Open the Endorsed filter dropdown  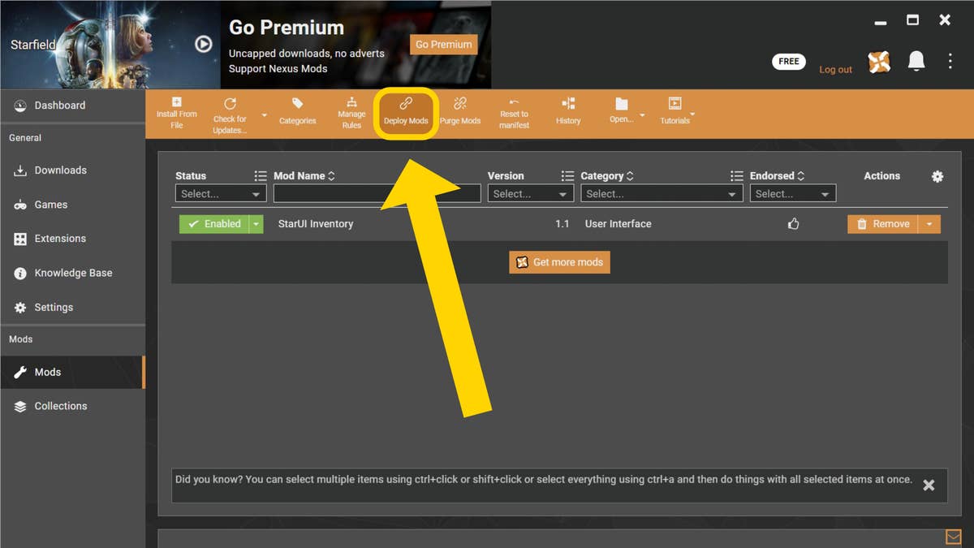[x=792, y=194]
